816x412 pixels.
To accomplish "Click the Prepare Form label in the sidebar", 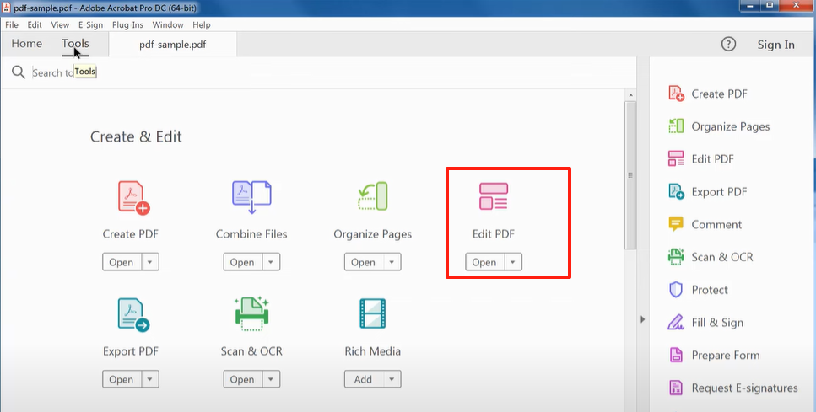I will pos(726,356).
